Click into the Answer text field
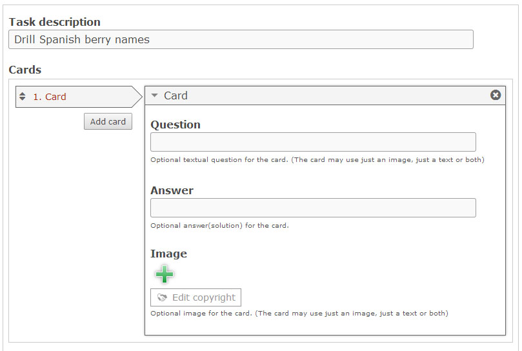The height and width of the screenshot is (351, 522). [313, 208]
